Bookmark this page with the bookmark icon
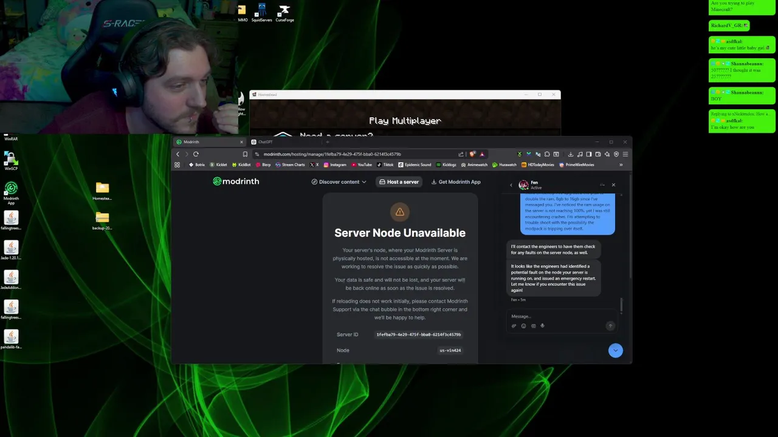 [245, 154]
